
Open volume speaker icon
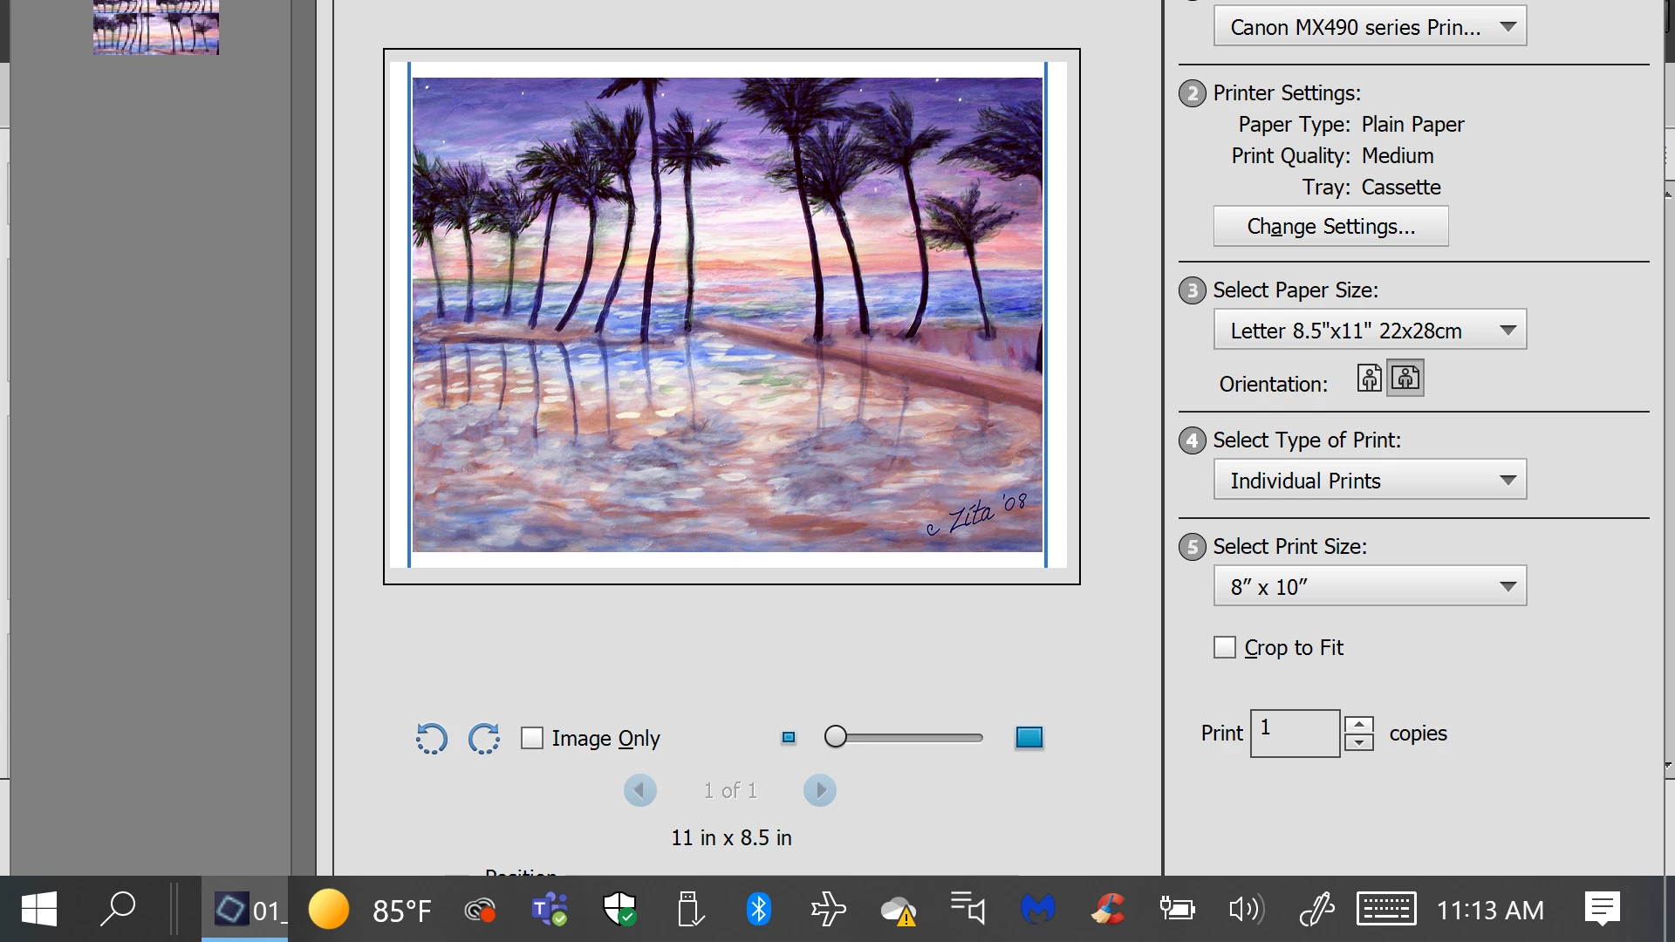click(x=1247, y=910)
